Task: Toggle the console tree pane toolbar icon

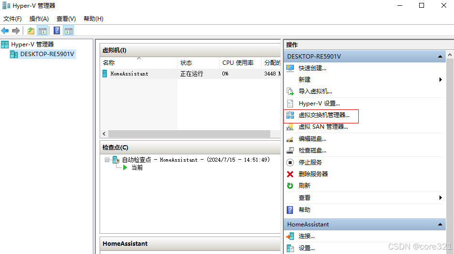Action: point(43,30)
